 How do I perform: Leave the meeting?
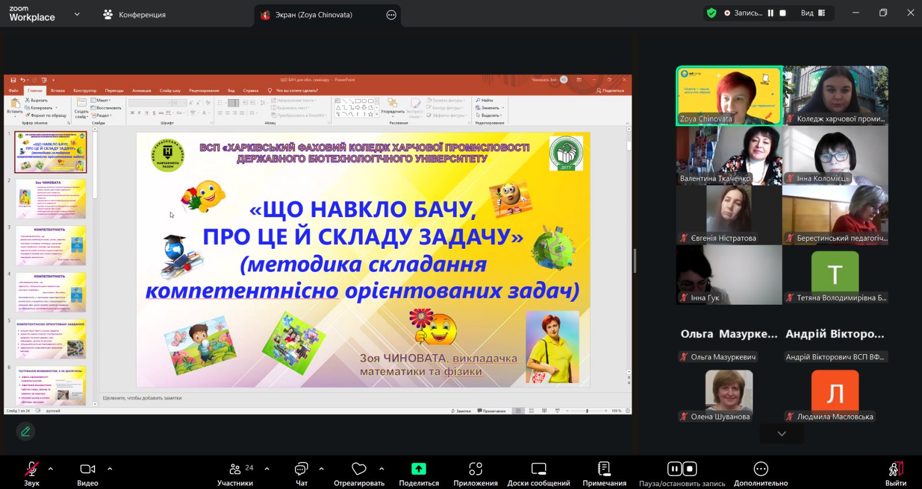(x=895, y=474)
